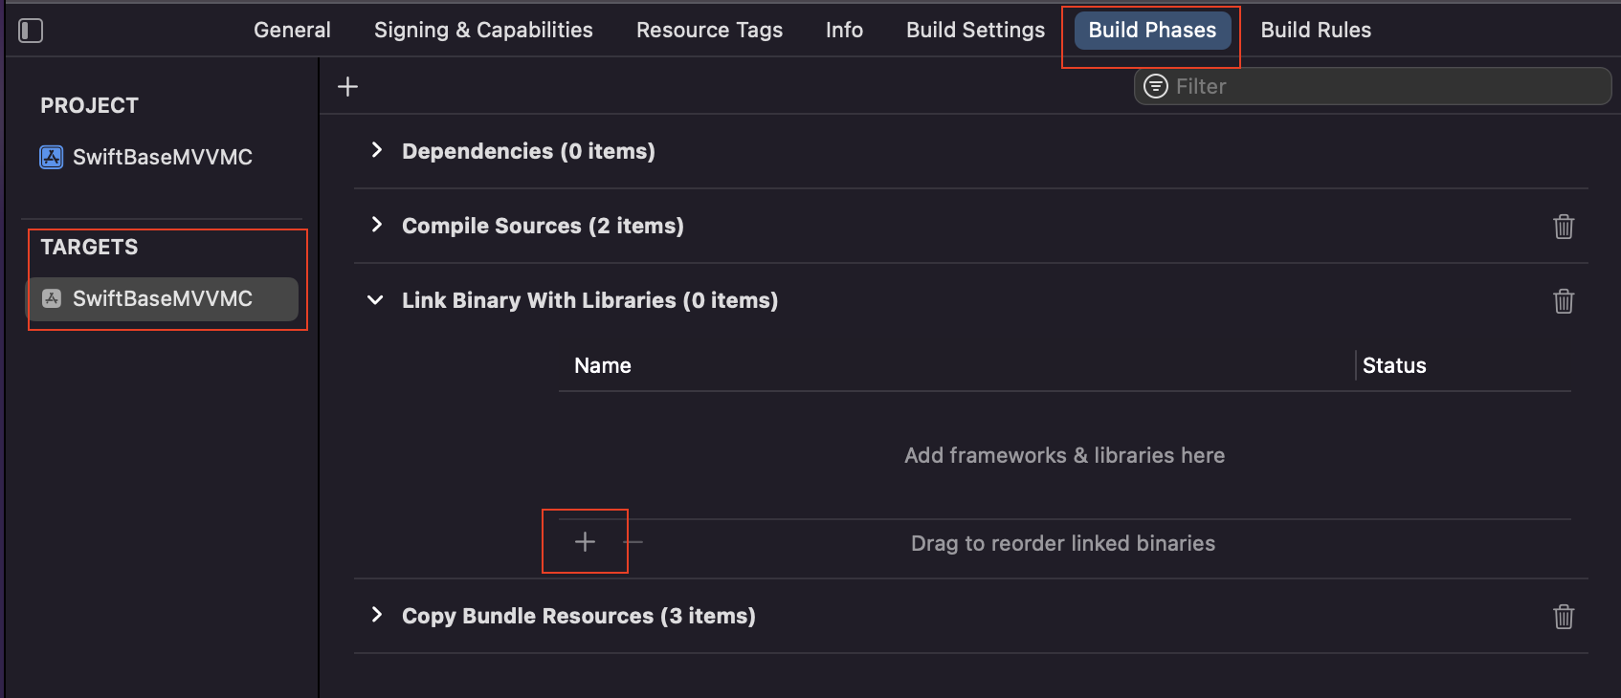
Task: Switch to Signing & Capabilities tab
Action: click(x=483, y=30)
